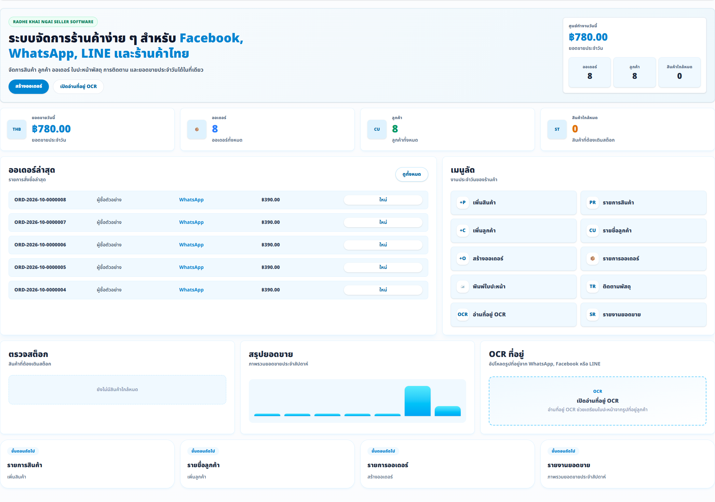Click the +C add customer icon
The height and width of the screenshot is (502, 715).
pos(462,230)
